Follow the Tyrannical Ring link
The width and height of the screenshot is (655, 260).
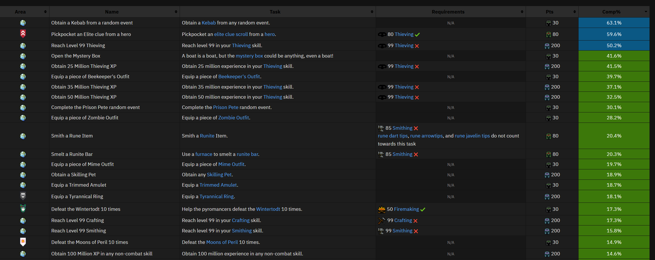217,196
